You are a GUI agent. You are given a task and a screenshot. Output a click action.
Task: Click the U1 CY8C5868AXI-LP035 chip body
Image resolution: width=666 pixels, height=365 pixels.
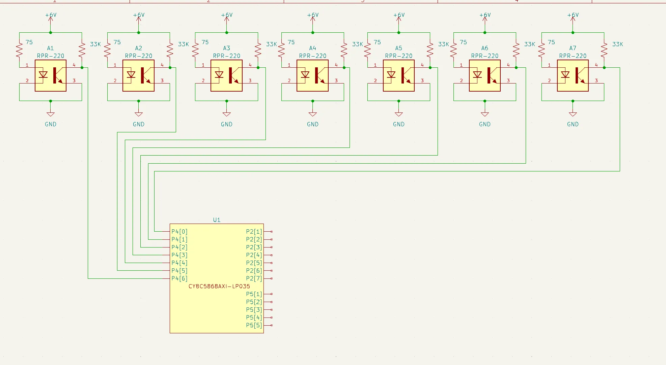(x=217, y=278)
